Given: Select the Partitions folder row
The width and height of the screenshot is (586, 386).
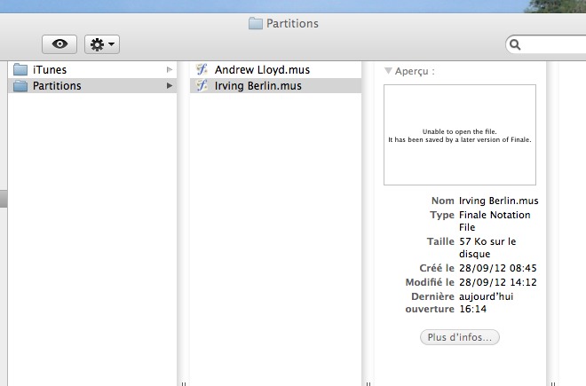Looking at the screenshot, I should coord(89,86).
